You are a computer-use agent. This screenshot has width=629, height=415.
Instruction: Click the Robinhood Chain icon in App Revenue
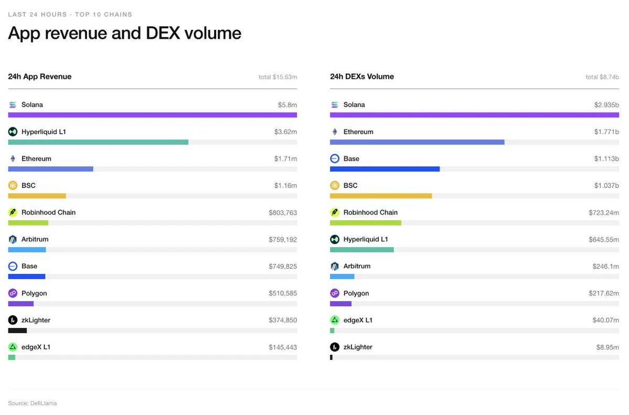[x=13, y=212]
